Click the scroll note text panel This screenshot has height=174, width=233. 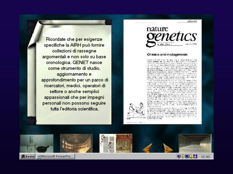(69, 72)
